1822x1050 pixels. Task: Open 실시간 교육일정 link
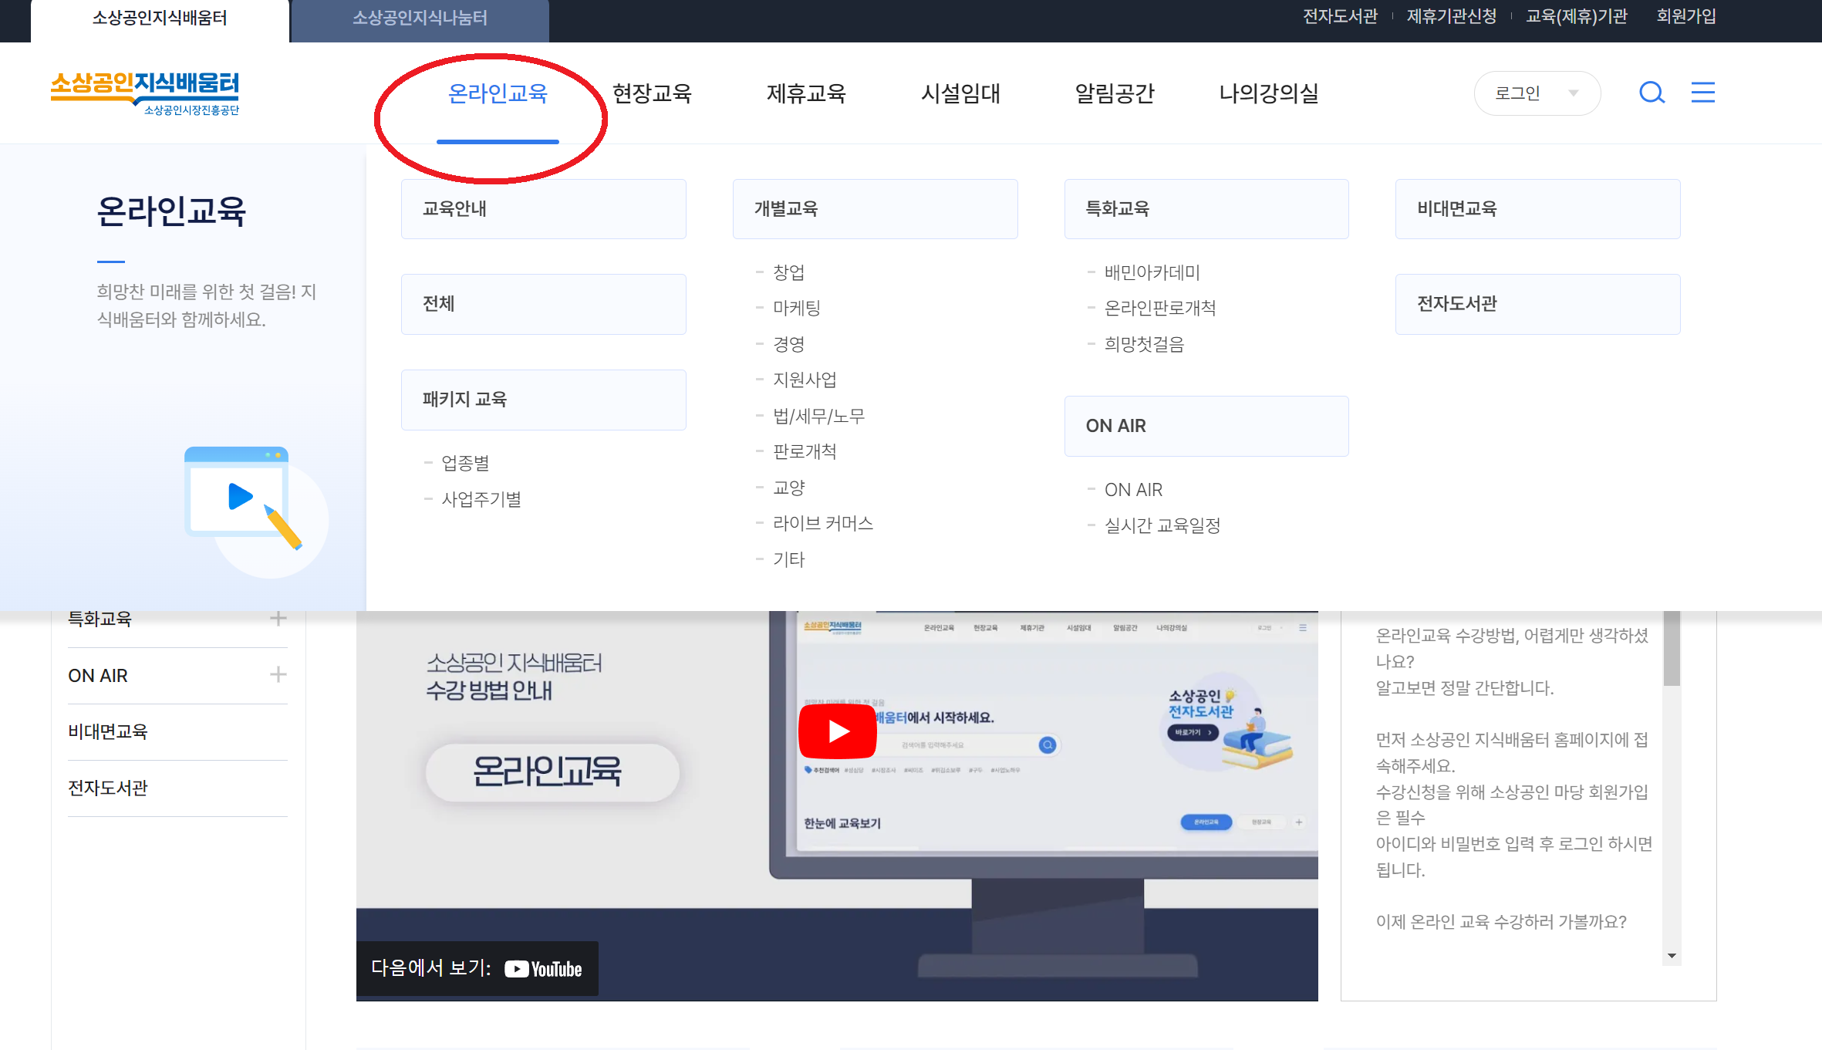pos(1162,525)
